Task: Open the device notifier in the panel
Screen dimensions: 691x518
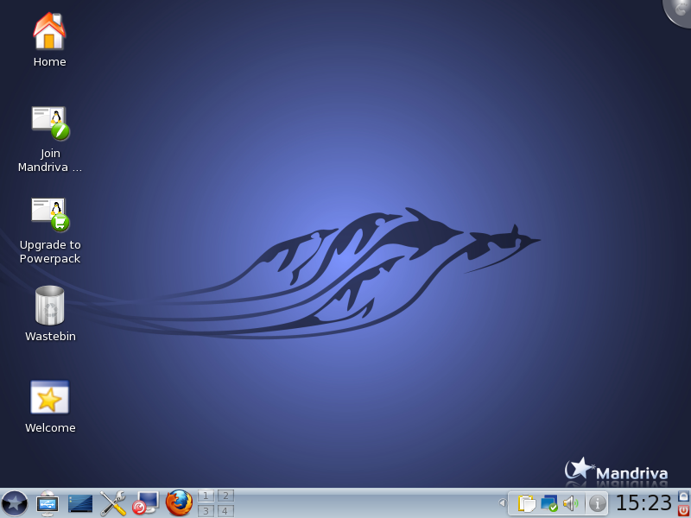Action: (48, 502)
